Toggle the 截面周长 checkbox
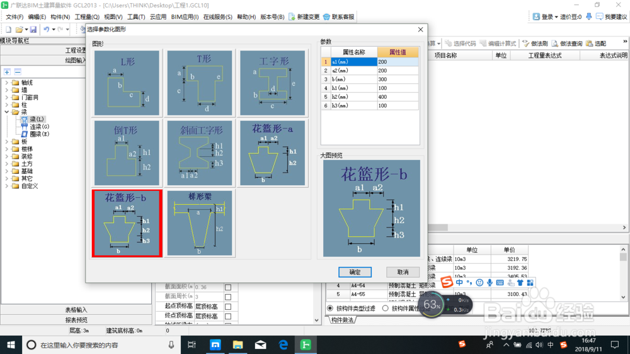The width and height of the screenshot is (630, 354). point(228,297)
